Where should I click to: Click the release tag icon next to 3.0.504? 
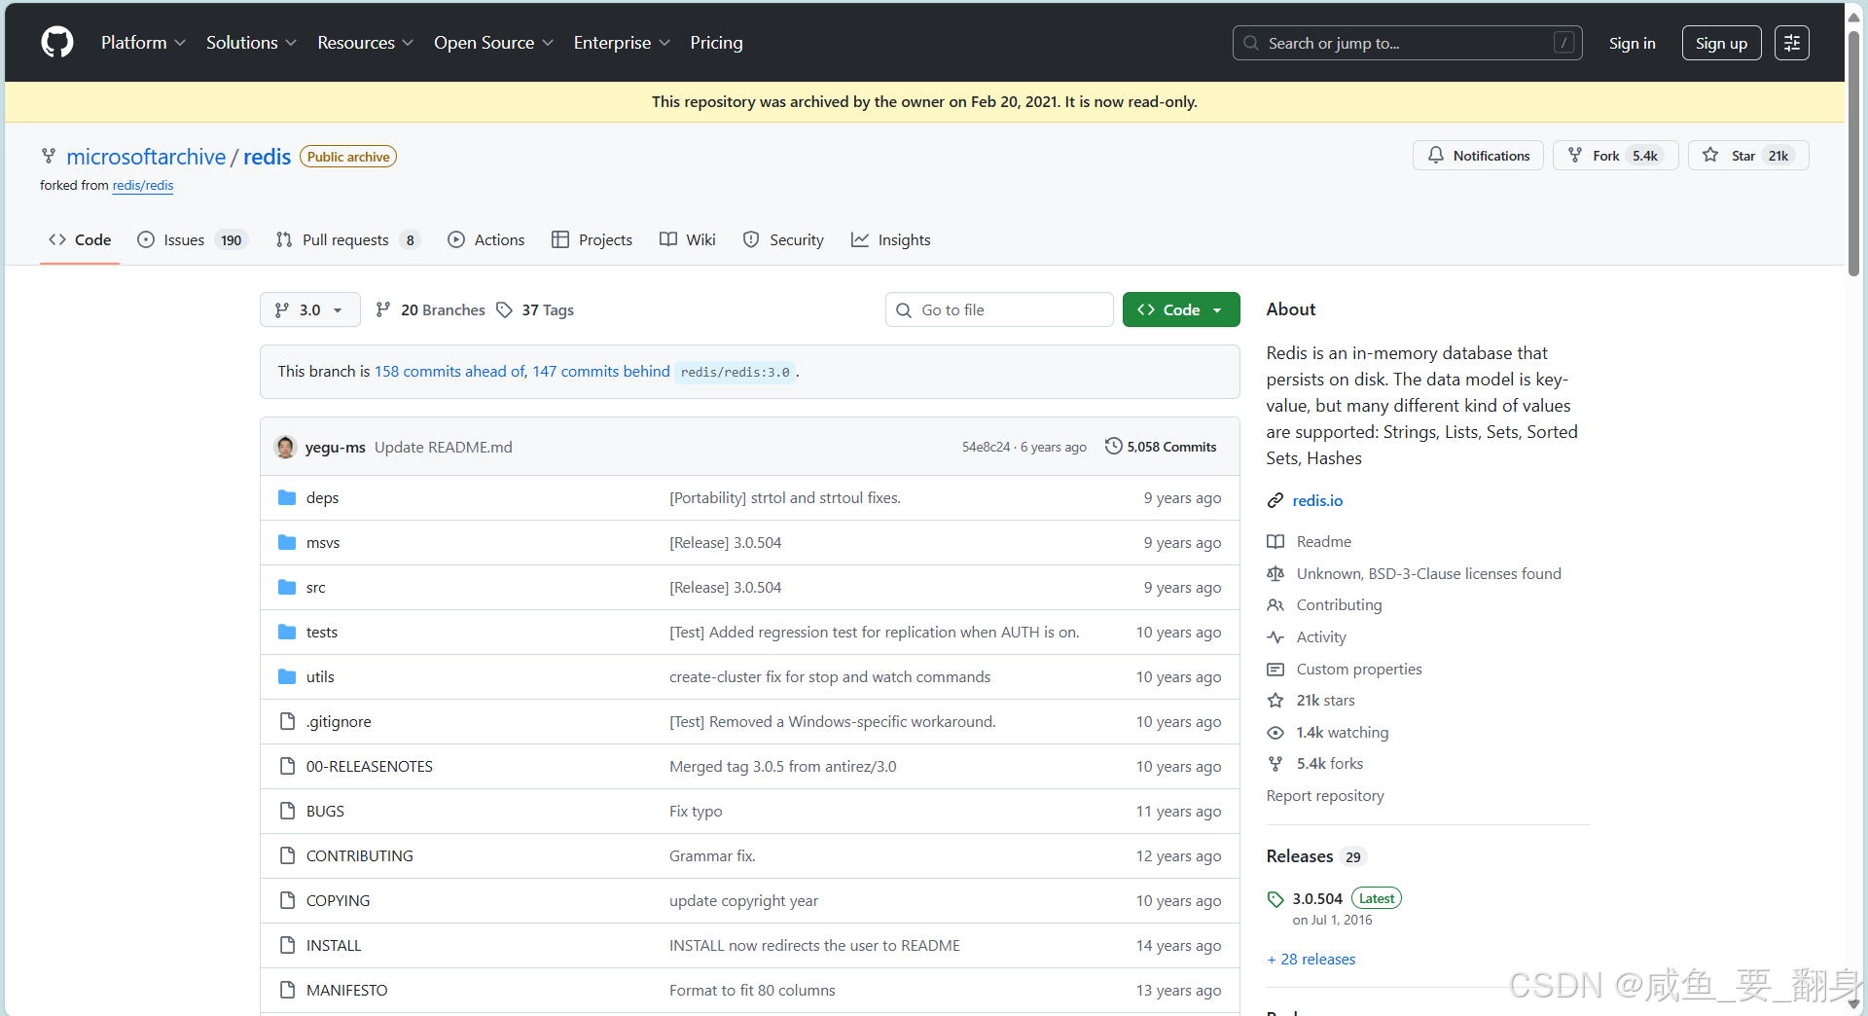1275,899
